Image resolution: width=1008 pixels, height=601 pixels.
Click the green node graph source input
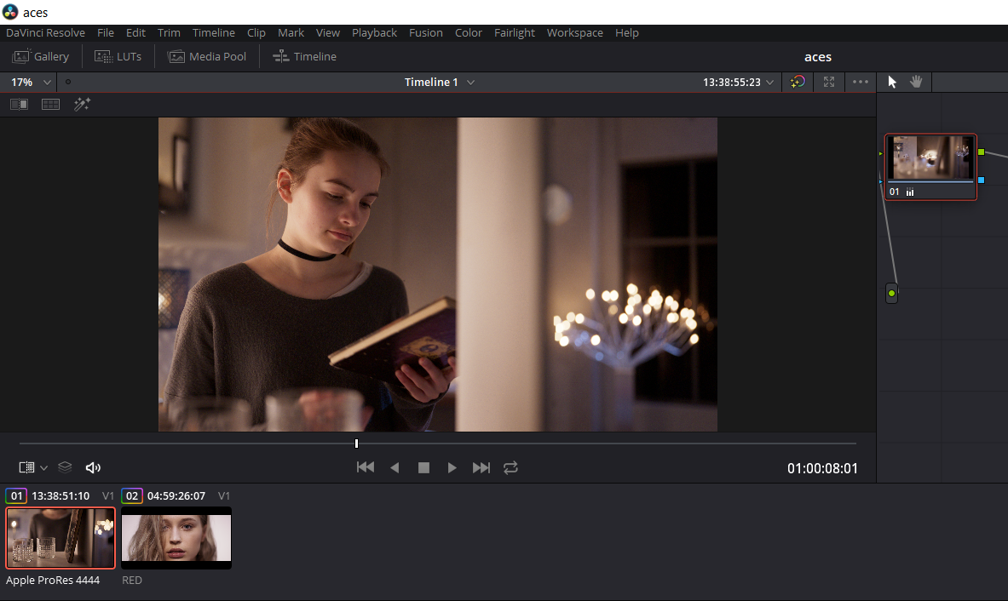coord(891,294)
